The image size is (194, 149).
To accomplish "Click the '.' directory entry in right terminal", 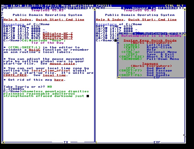I will click(136, 29).
